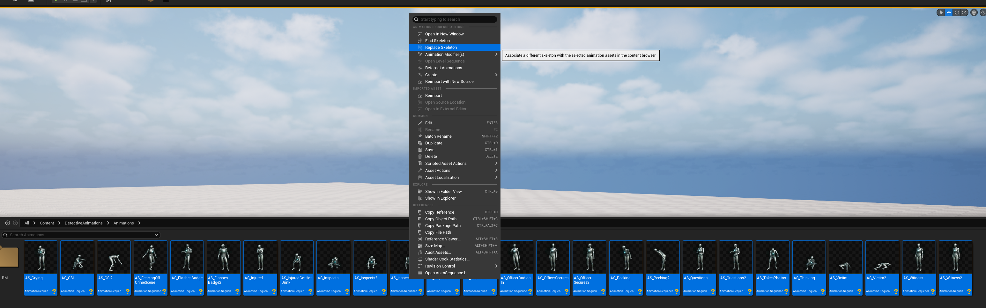Navigate to DetectiveAnimations in the breadcrumb path
The image size is (986, 308).
click(x=84, y=223)
